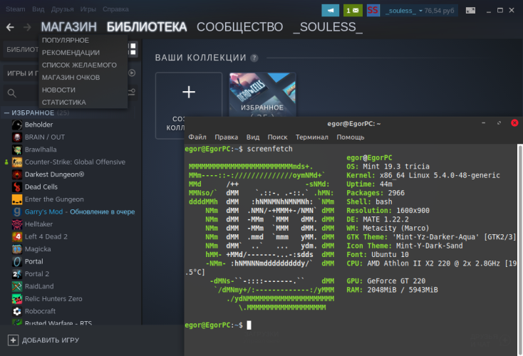Open Steam announcements megaphone icon
This screenshot has height=356, width=523.
[x=330, y=11]
